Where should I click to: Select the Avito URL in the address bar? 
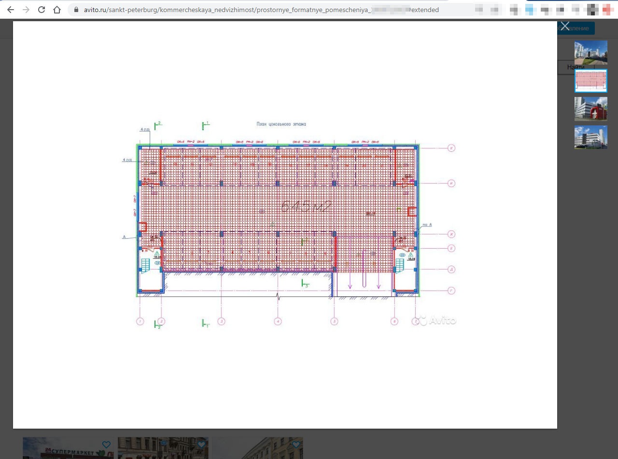(x=261, y=10)
